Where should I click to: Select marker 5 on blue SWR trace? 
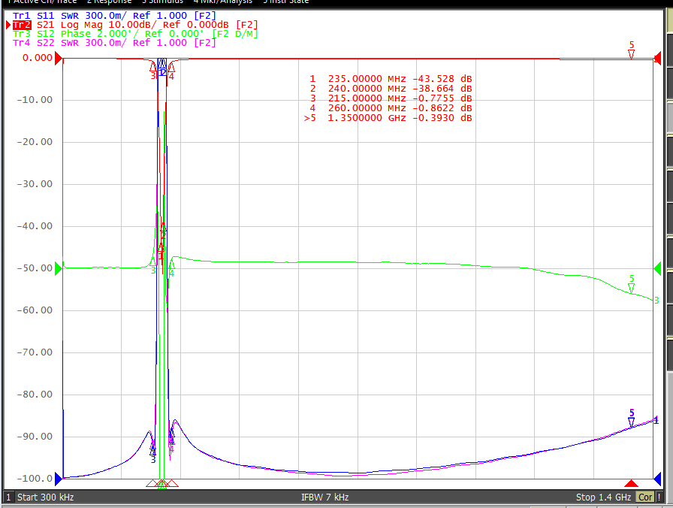tap(631, 422)
